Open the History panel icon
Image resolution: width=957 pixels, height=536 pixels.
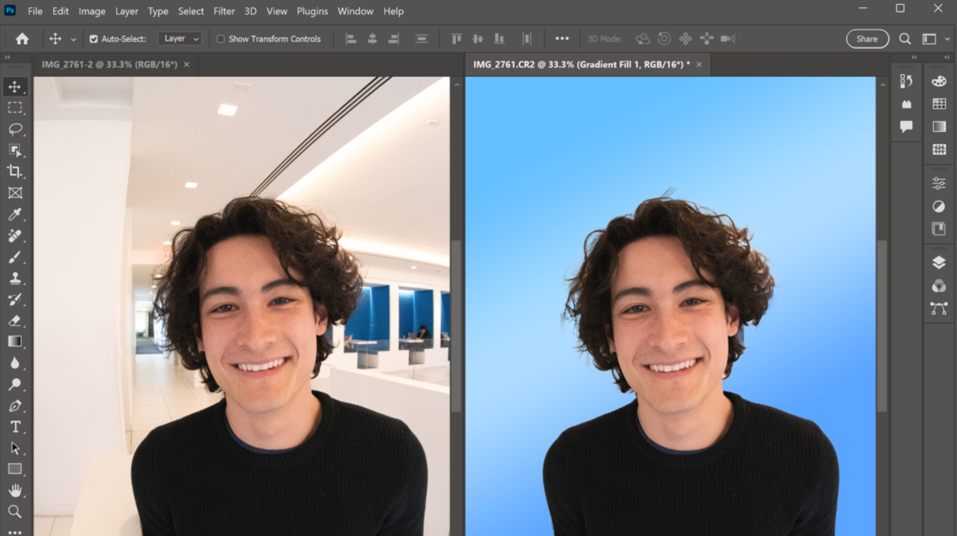906,82
